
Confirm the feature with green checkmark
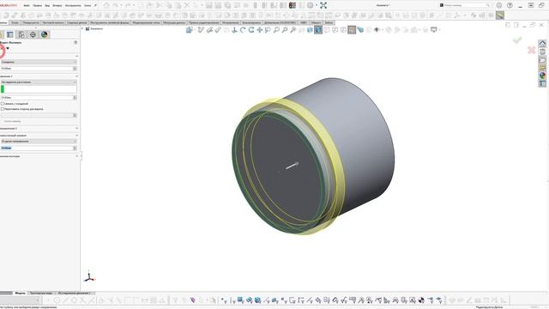click(x=517, y=40)
